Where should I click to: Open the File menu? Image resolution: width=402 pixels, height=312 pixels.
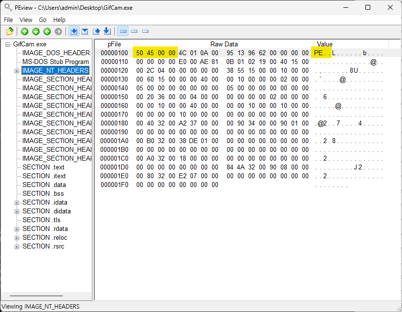click(x=8, y=20)
